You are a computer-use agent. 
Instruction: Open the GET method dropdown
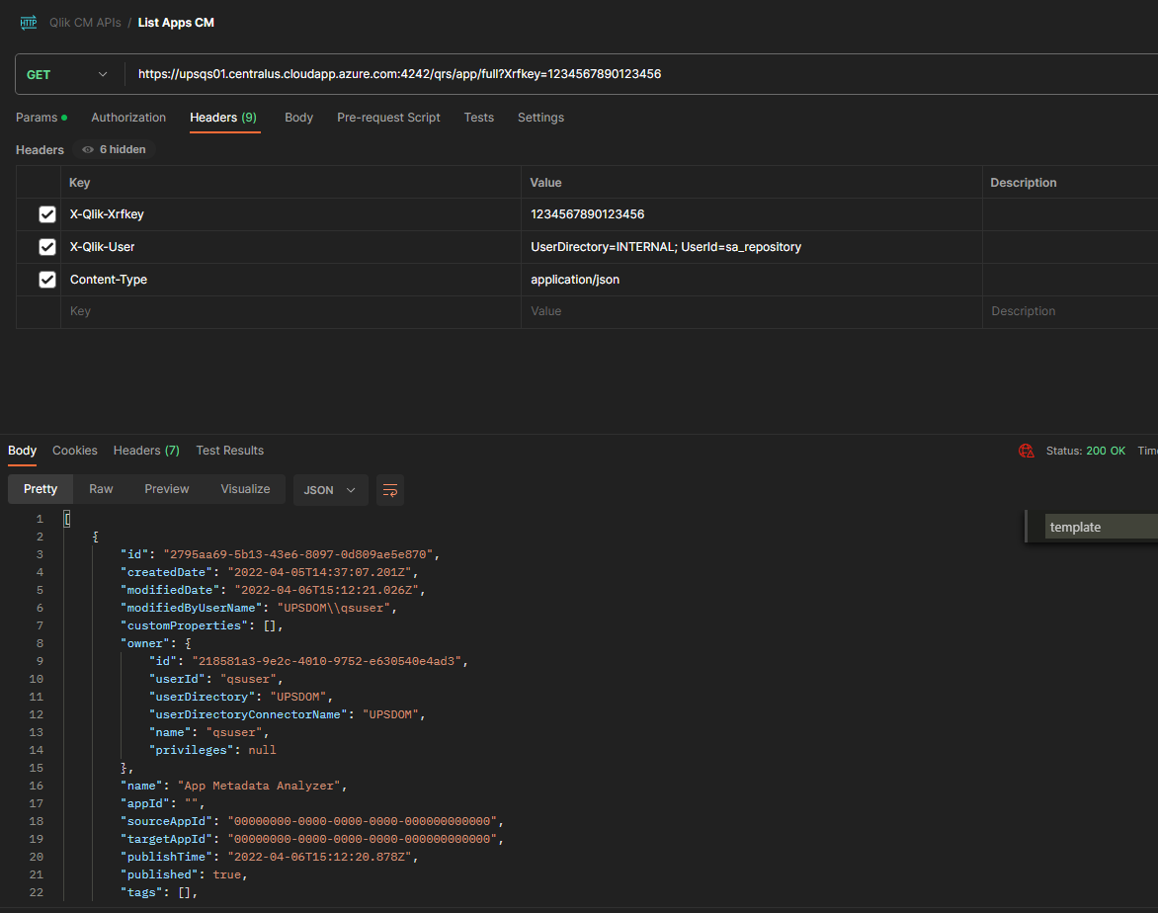point(66,73)
